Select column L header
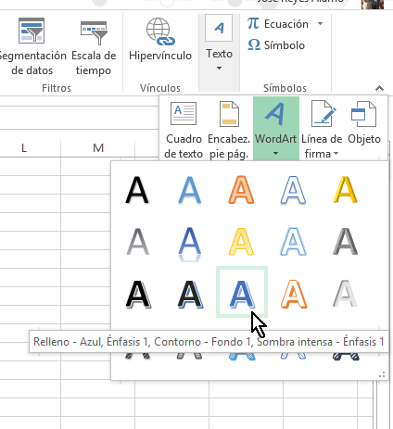Image resolution: width=393 pixels, height=429 pixels. 24,148
